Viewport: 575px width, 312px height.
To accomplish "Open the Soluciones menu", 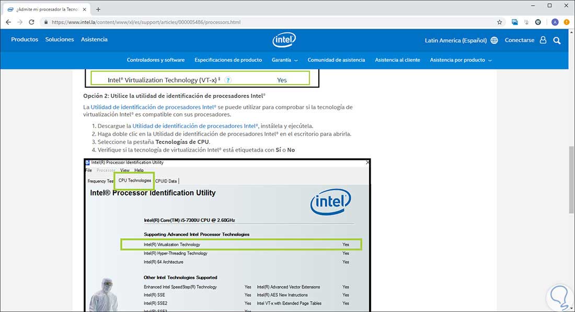I will point(60,39).
